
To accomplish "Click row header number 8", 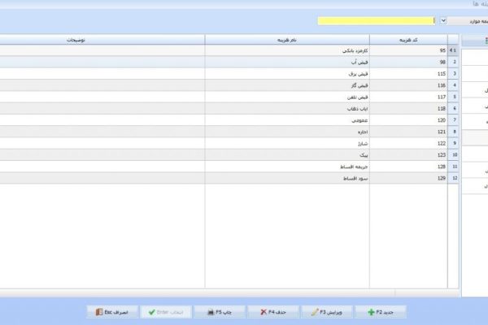I will click(x=453, y=132).
